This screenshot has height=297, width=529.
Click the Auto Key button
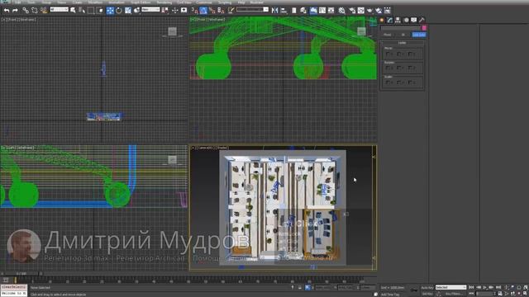pyautogui.click(x=427, y=288)
